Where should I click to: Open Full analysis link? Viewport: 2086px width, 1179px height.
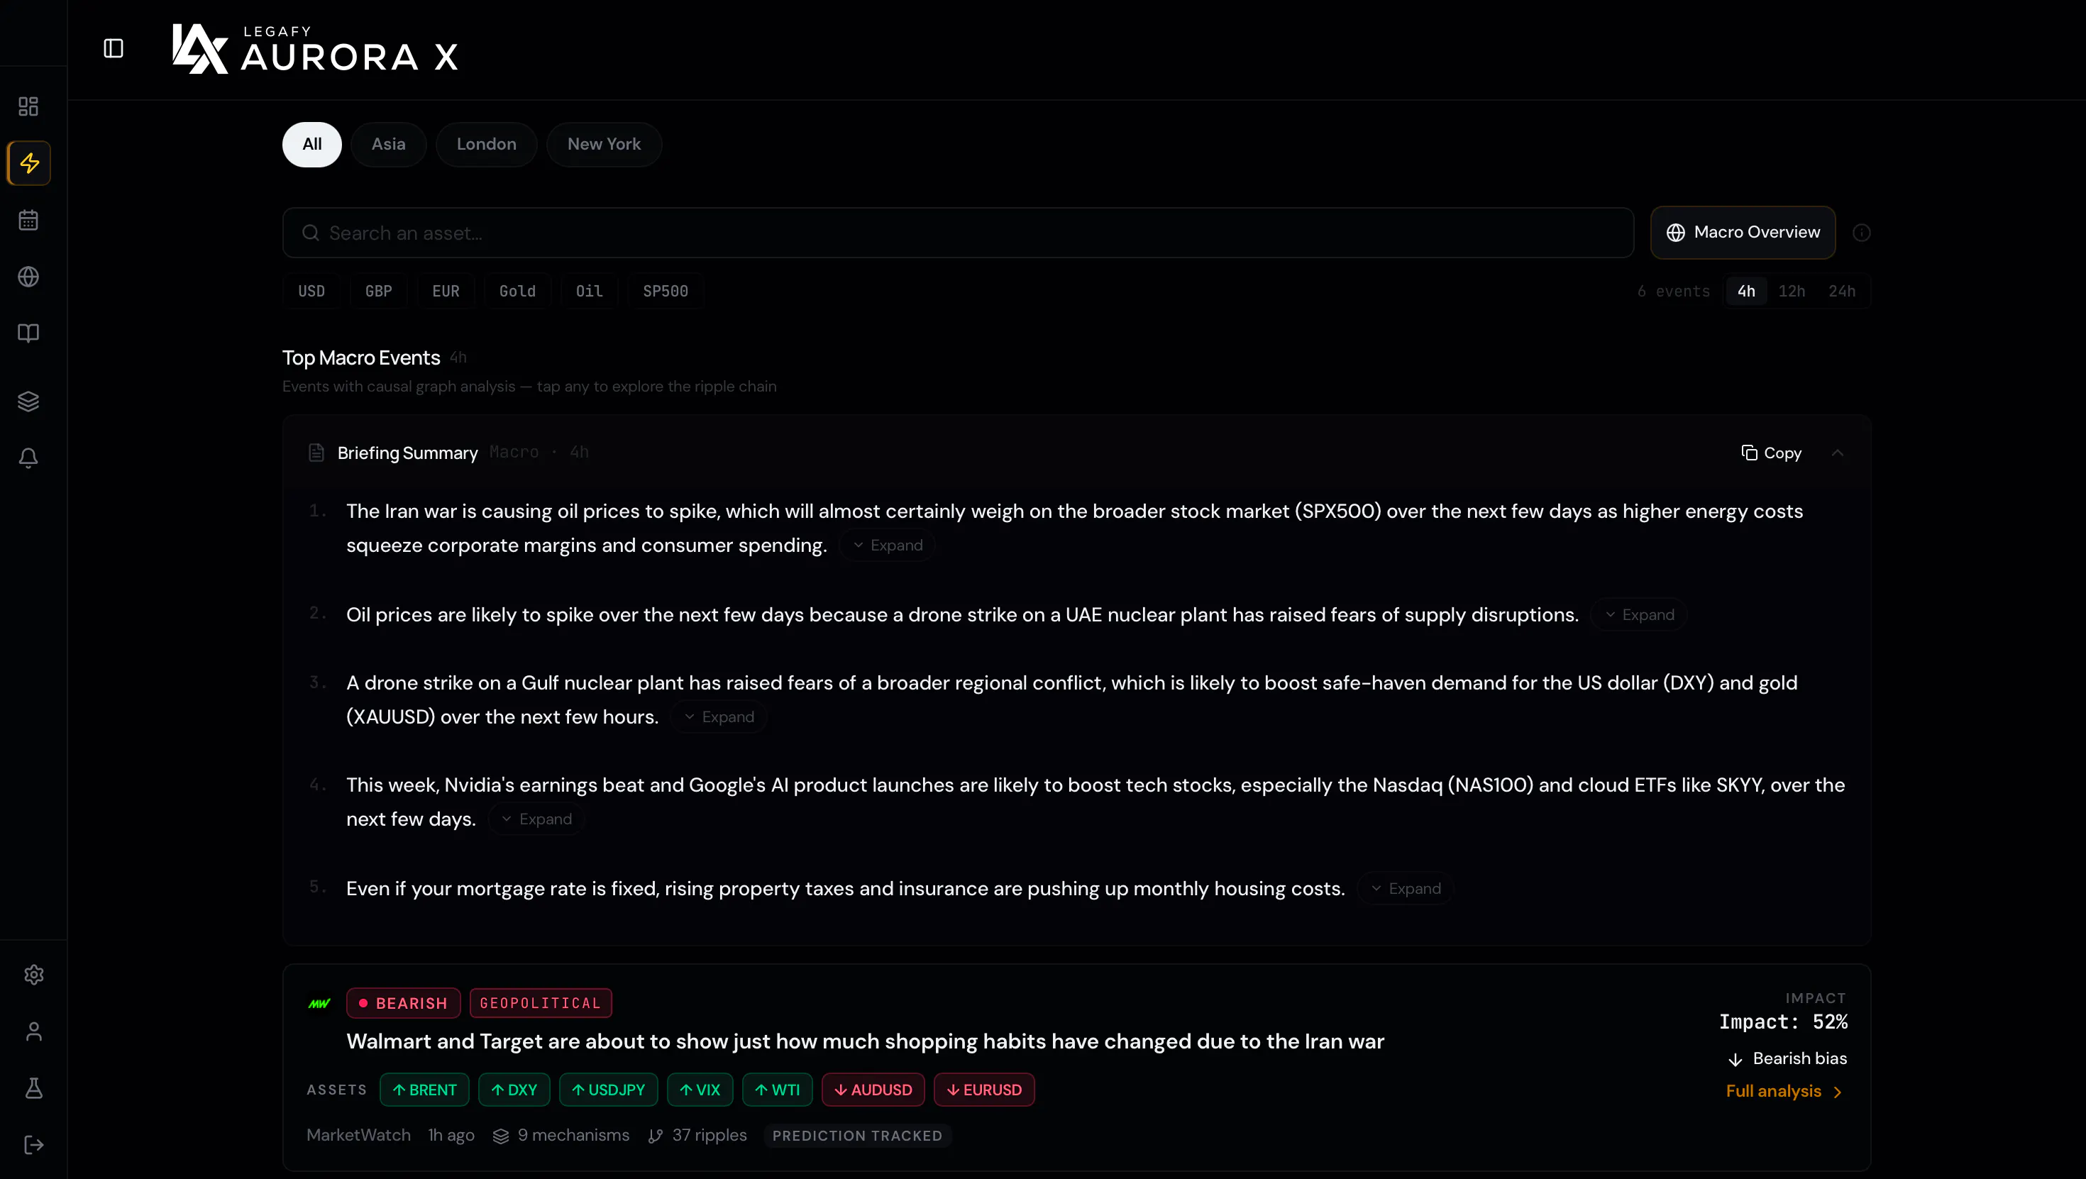(1784, 1092)
